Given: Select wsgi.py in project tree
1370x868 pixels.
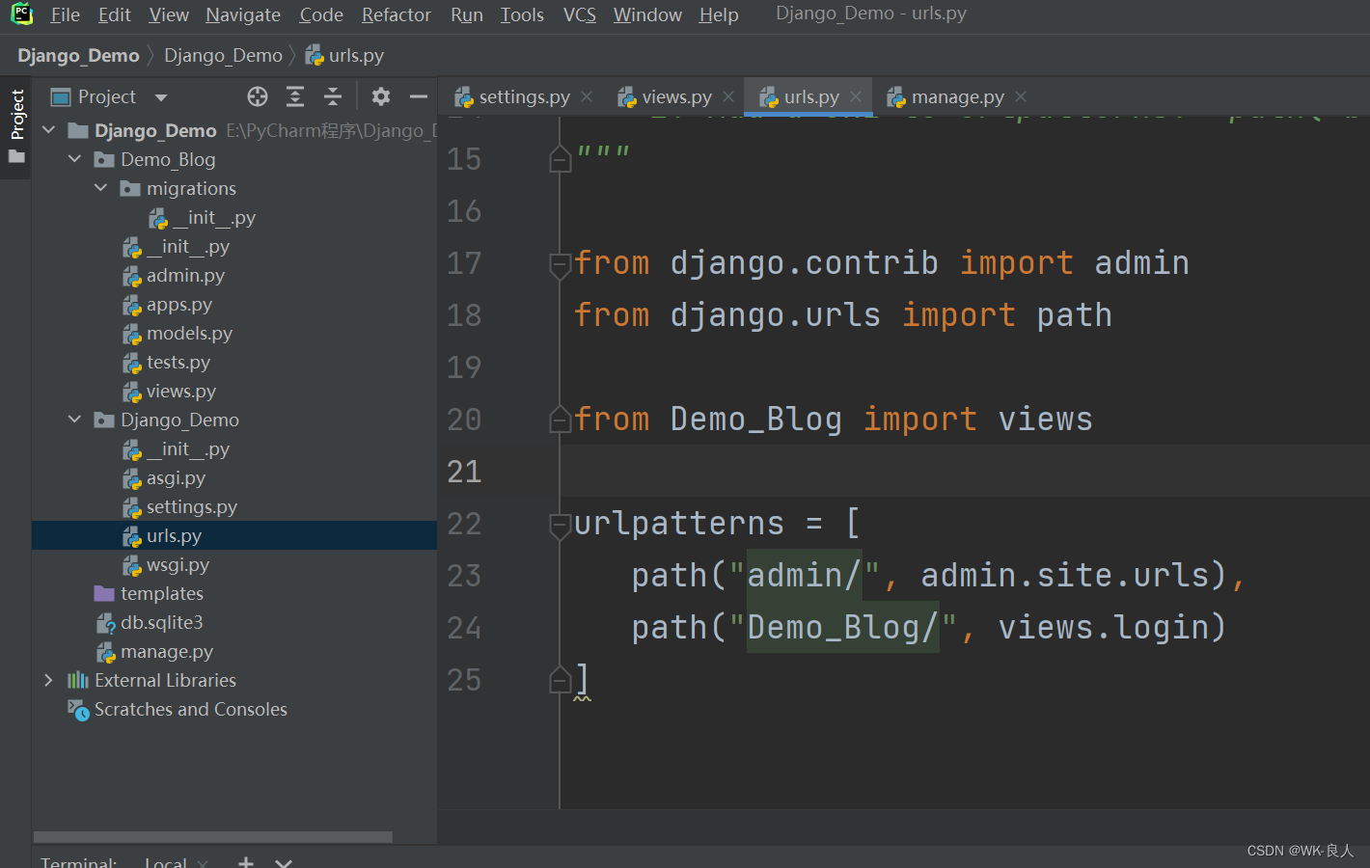Looking at the screenshot, I should click(x=166, y=565).
